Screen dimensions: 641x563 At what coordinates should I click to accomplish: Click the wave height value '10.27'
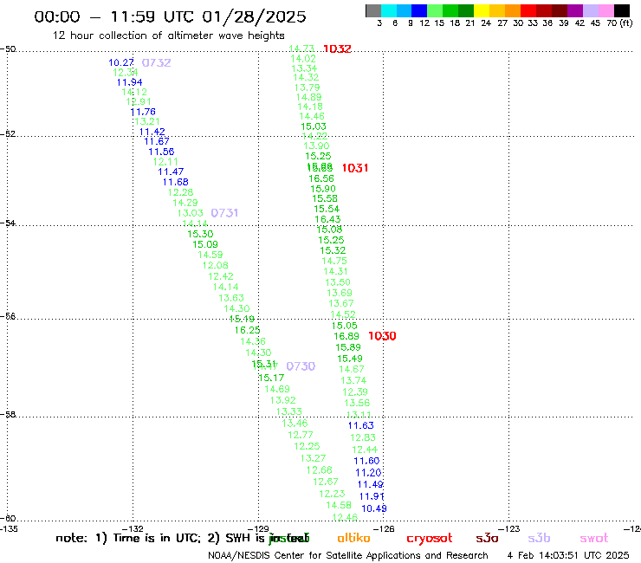tap(121, 62)
